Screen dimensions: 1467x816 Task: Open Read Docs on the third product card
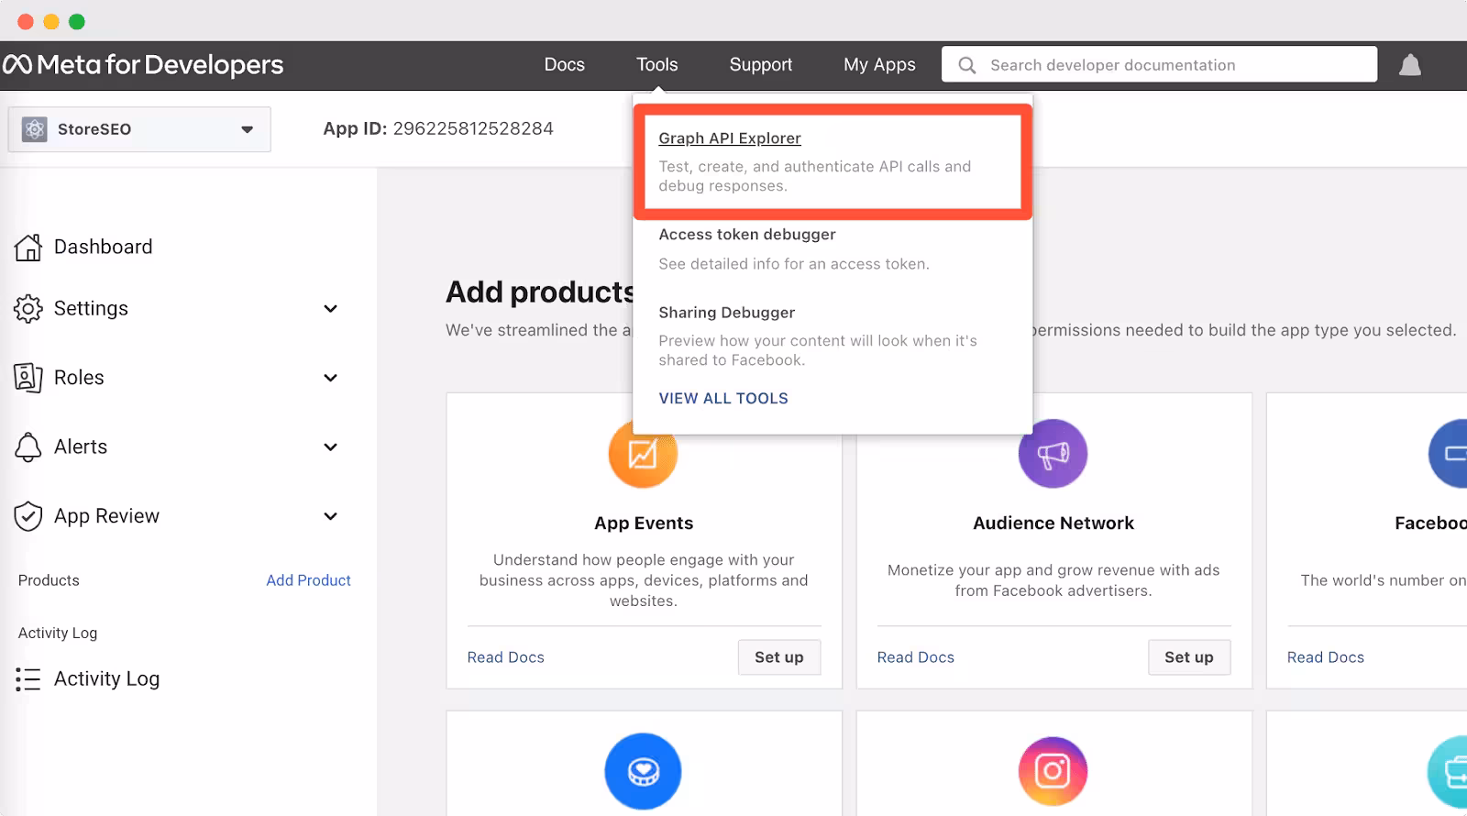coord(1326,657)
